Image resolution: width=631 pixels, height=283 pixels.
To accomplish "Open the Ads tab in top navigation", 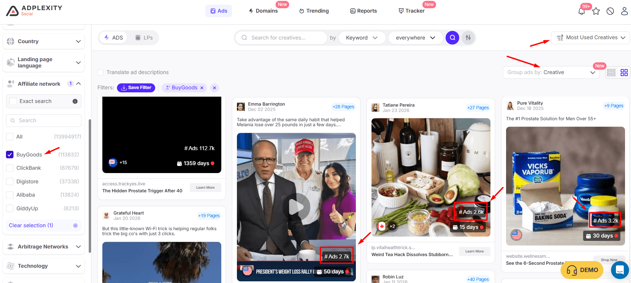I will pos(219,11).
